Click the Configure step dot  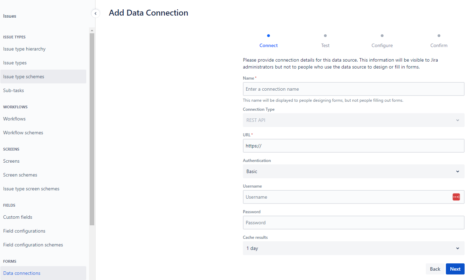coord(382,35)
